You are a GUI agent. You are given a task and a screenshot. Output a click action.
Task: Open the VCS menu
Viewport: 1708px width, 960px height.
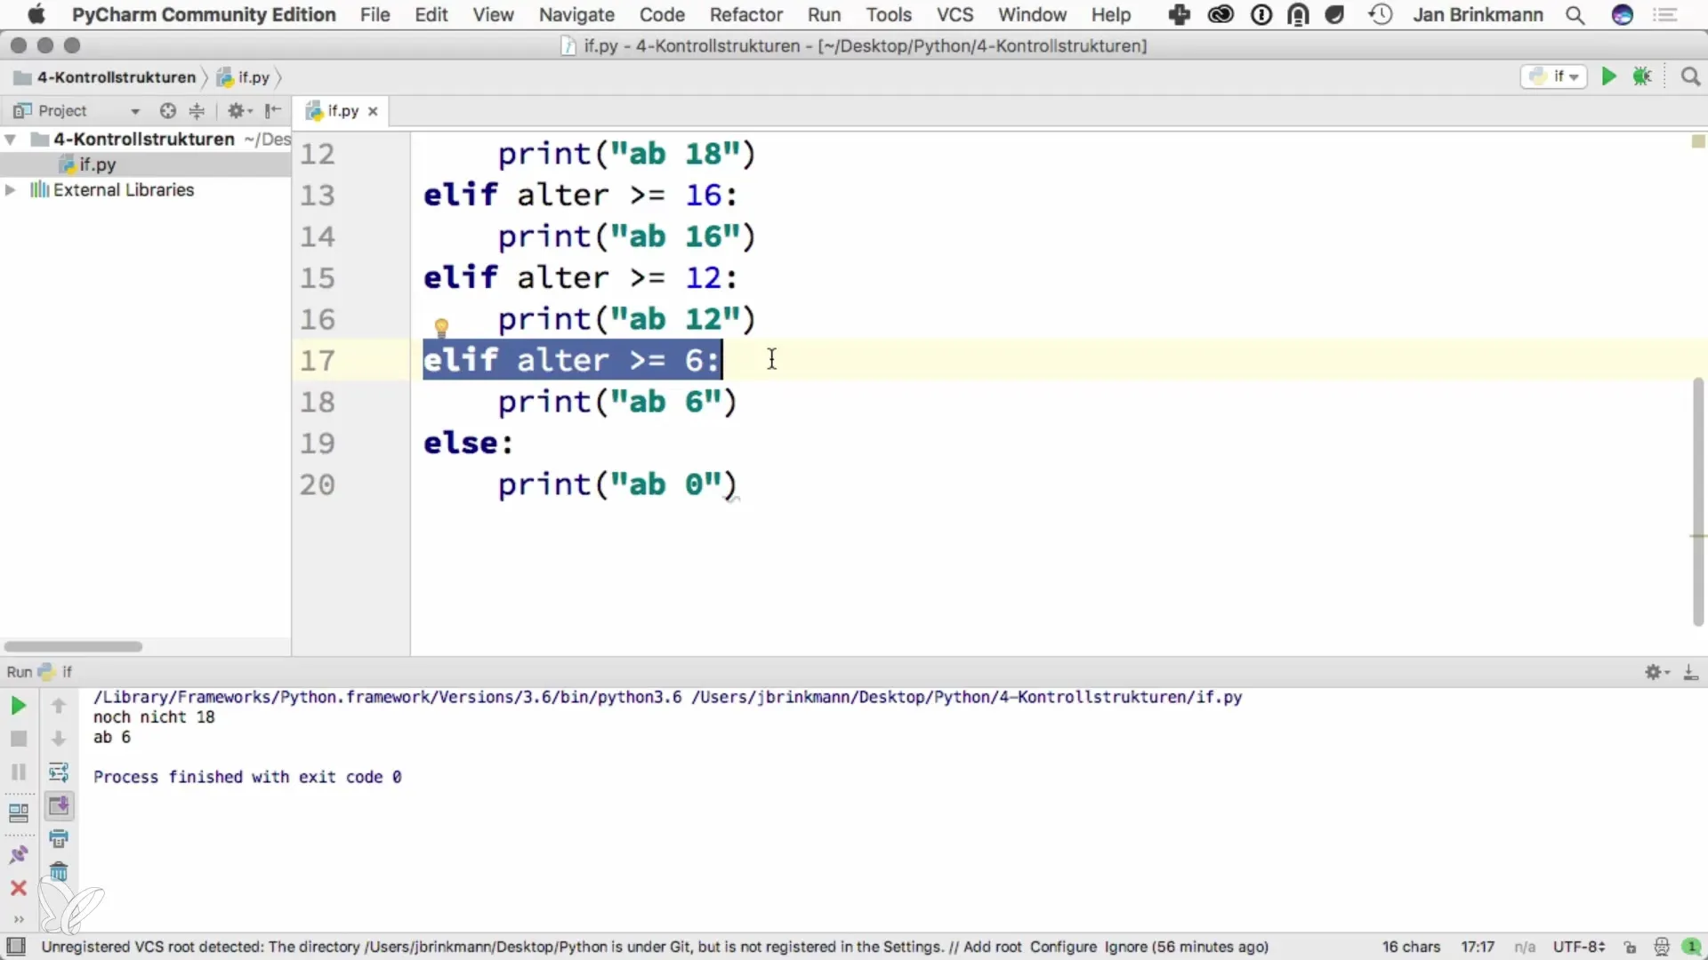955,14
